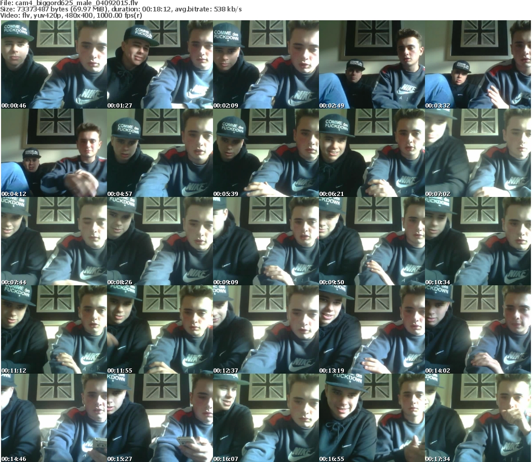Select the thumbnail labeled 00:16:07
532x462 pixels.
click(x=265, y=417)
